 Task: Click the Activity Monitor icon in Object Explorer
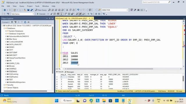coord(28,22)
